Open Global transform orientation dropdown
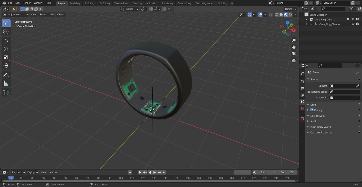This screenshot has height=187, width=362. coord(130,9)
